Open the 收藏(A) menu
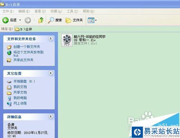 pos(56,11)
